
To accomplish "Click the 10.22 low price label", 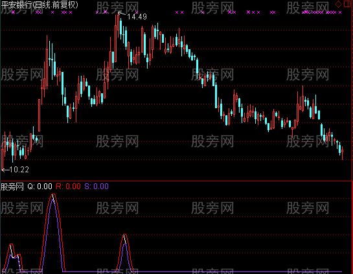I will (19, 170).
